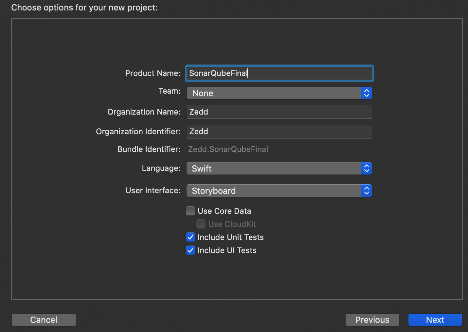Screen dimensions: 468x332
Task: Click the "Product Name:" label
Action: click(153, 73)
